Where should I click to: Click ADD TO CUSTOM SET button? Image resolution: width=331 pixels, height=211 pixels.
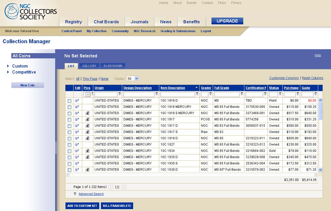[82, 206]
